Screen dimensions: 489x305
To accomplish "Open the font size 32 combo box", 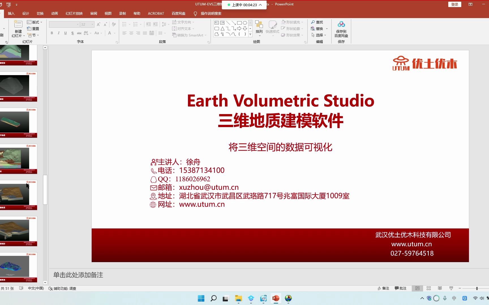I will 87,25.
